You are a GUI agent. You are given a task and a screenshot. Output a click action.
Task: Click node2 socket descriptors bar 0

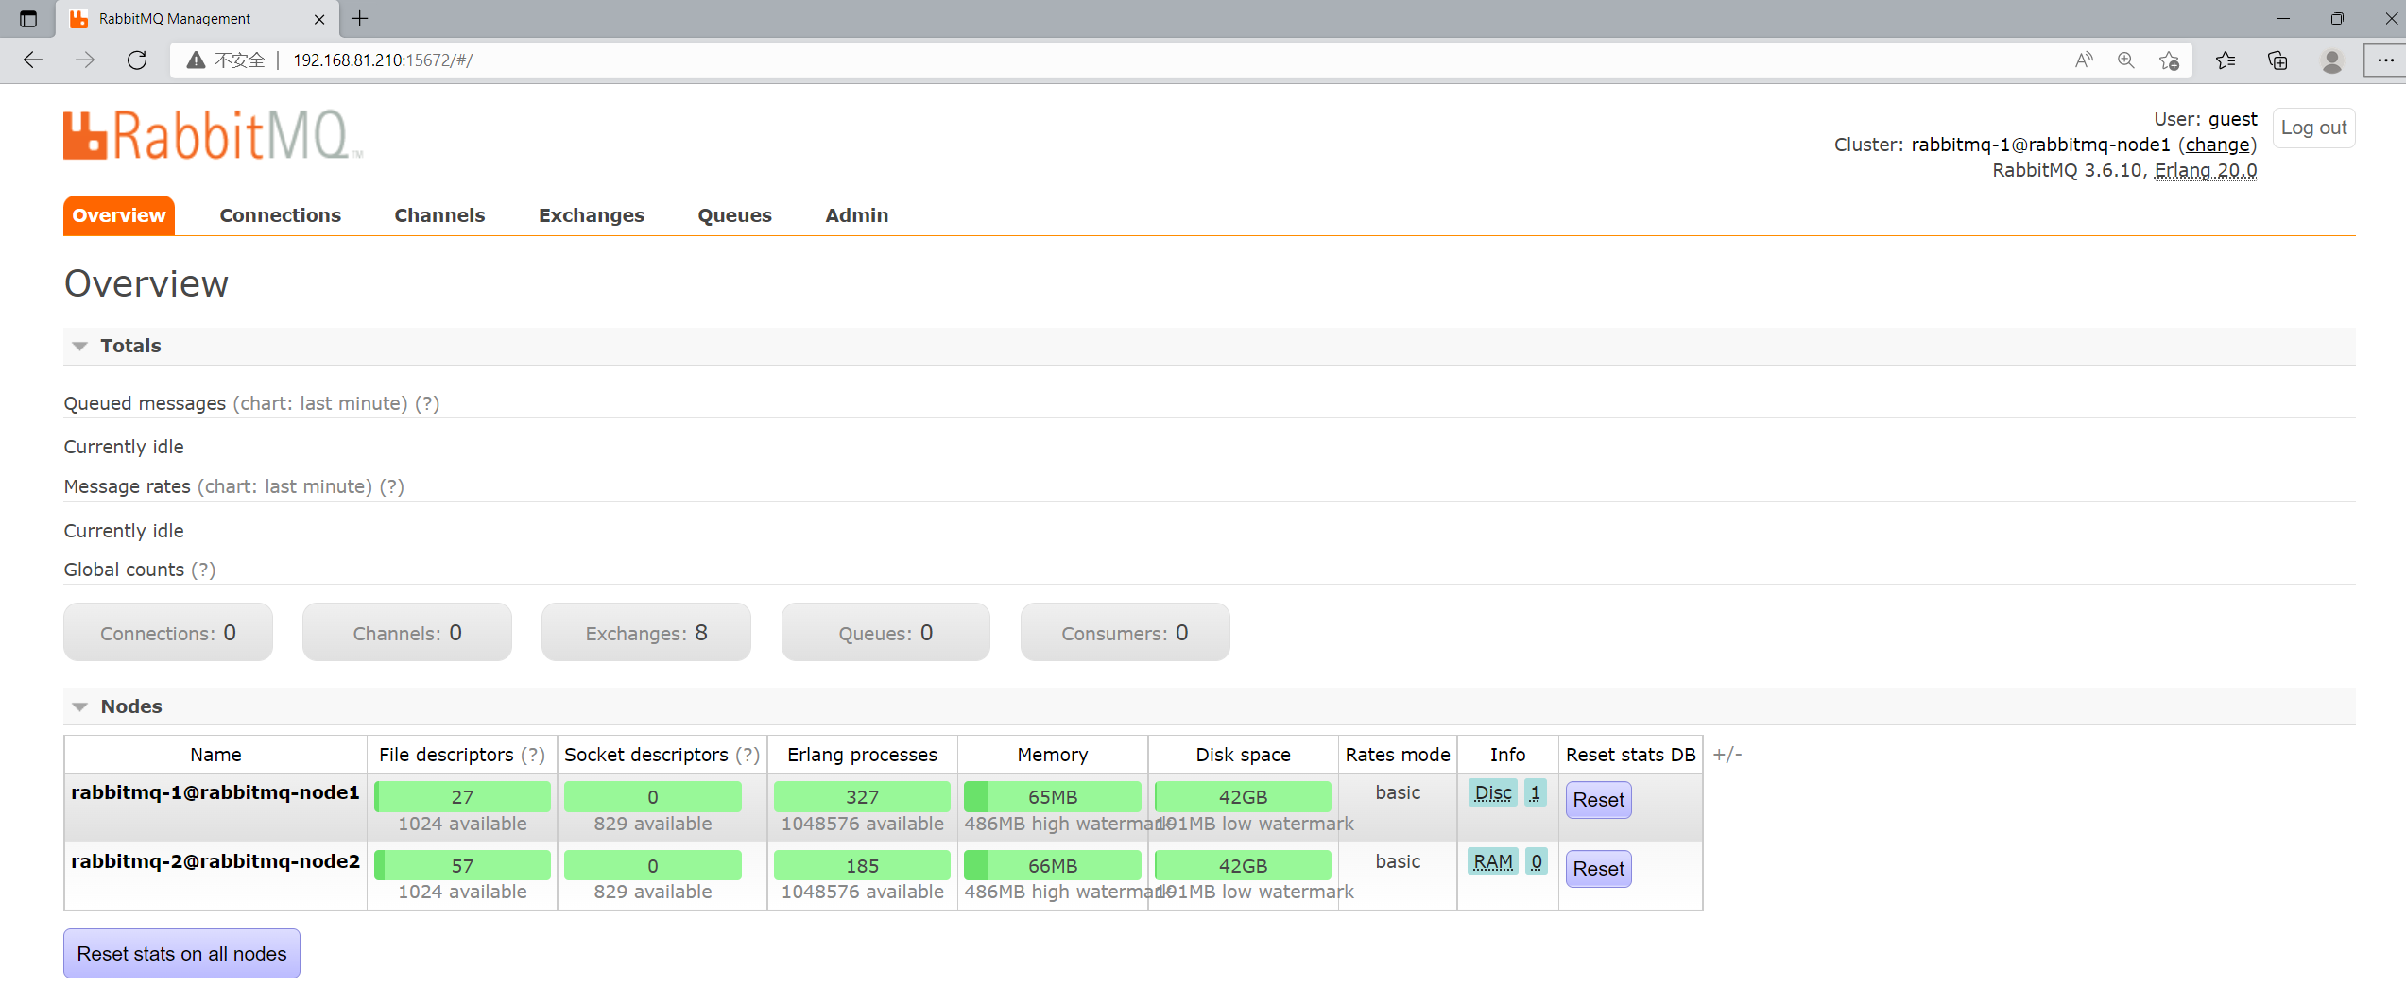pos(653,865)
